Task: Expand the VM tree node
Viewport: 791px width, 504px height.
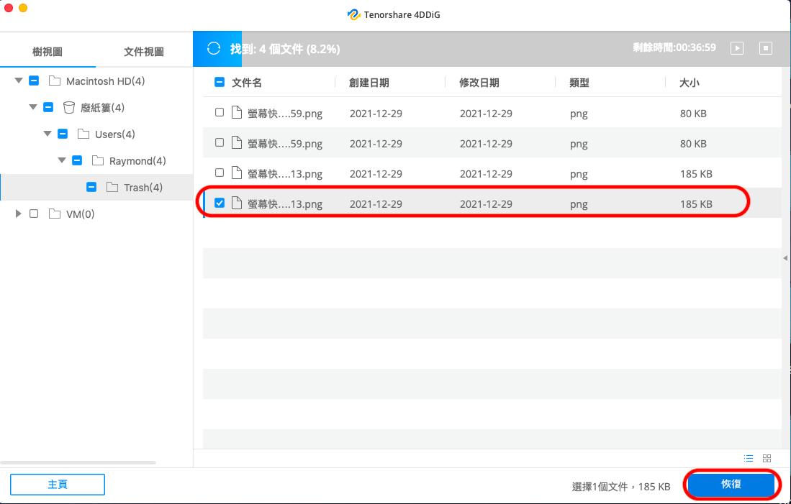Action: [19, 214]
